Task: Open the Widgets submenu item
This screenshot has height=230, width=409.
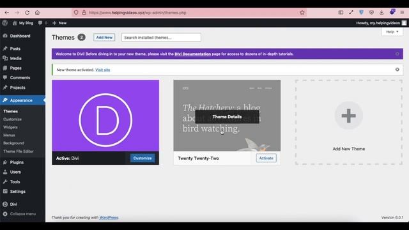Action: [x=10, y=127]
